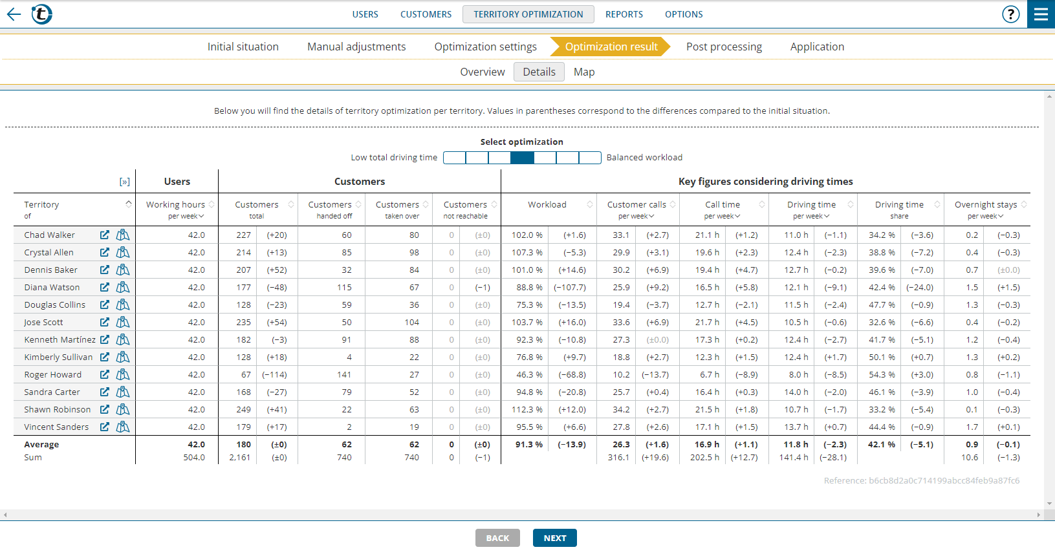Toggle the Territory column sort order
The height and width of the screenshot is (554, 1055).
pyautogui.click(x=128, y=204)
